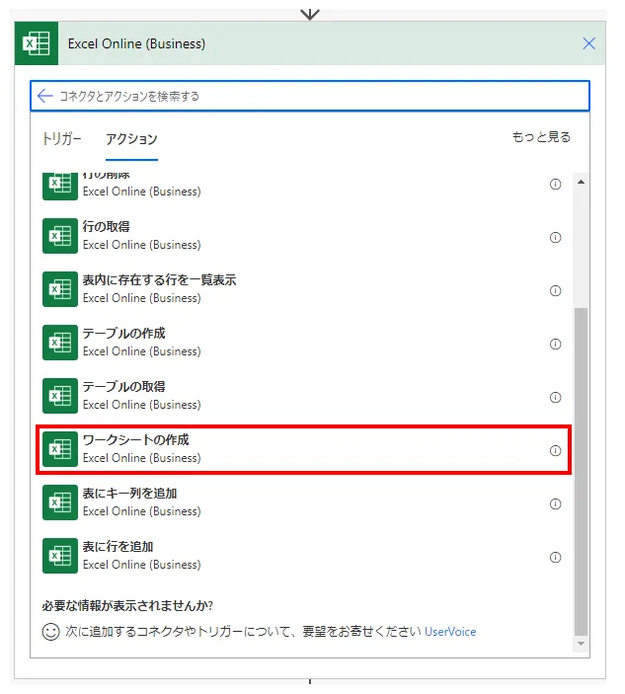The width and height of the screenshot is (625, 694).
Task: Click Excel icon beside ワークシートの作成
Action: point(60,449)
